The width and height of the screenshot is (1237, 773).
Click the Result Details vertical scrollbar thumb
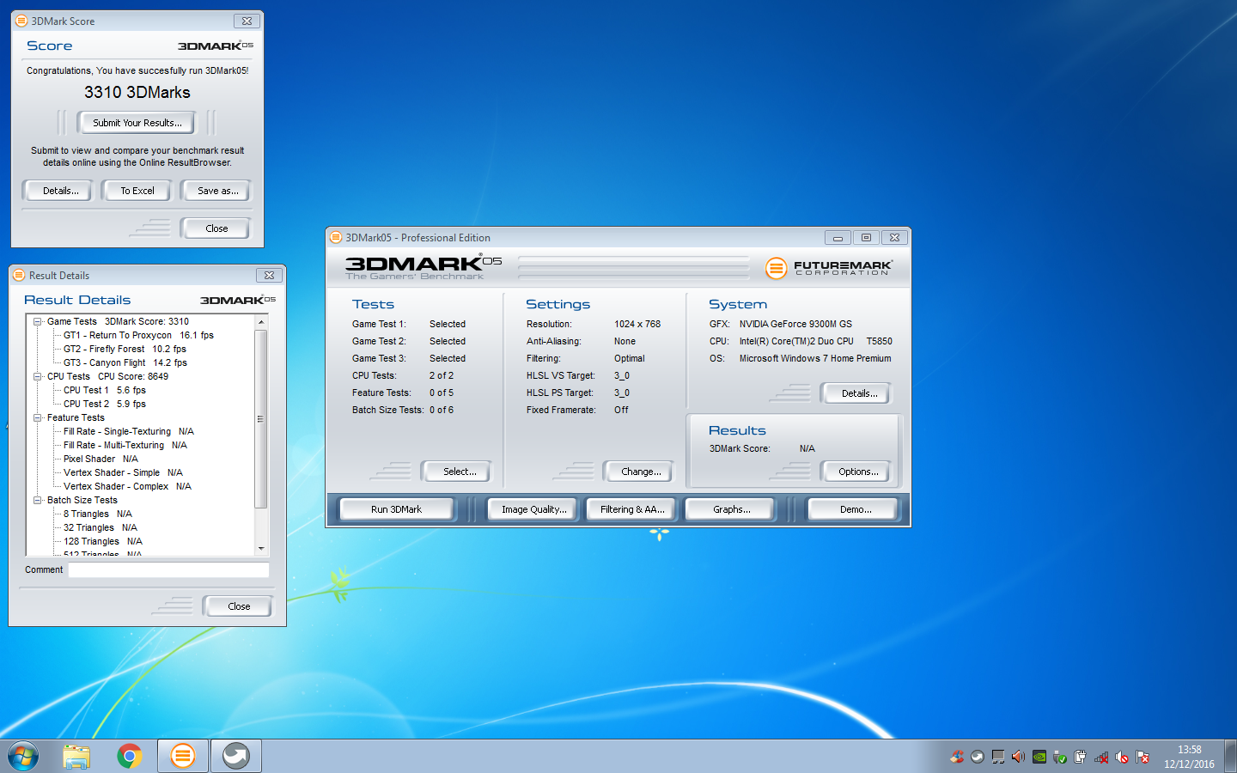click(x=261, y=419)
